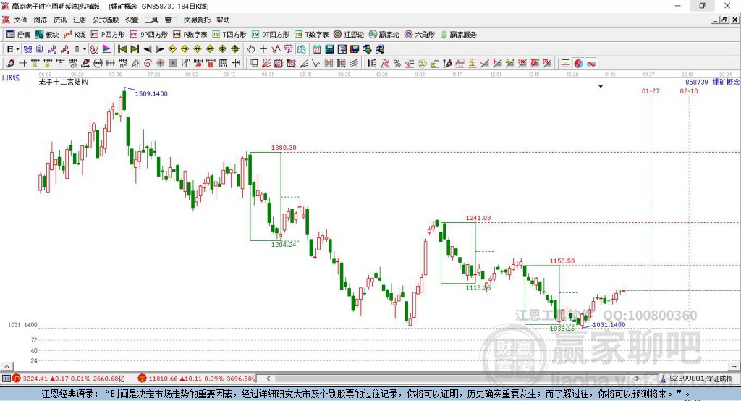Image resolution: width=741 pixels, height=401 pixels.
Task: Open the 江恩轮 Gann wheel
Action: coord(349,35)
